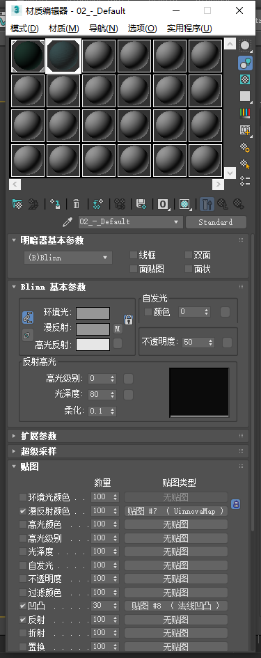
Task: Put material to library
Action: (x=141, y=204)
